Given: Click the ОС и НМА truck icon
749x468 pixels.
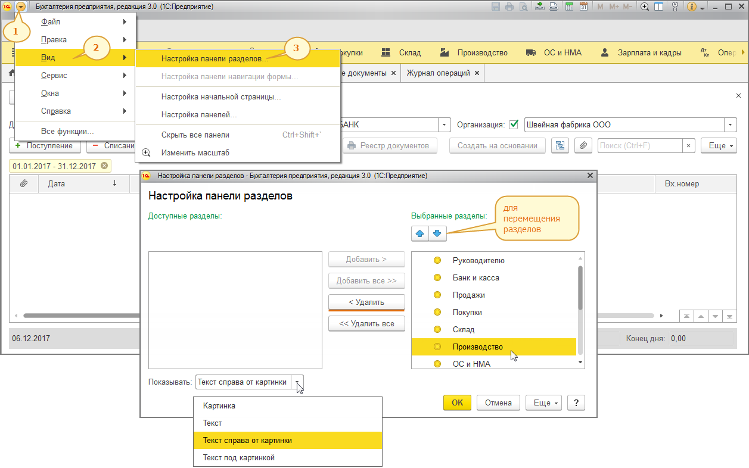Looking at the screenshot, I should pyautogui.click(x=530, y=52).
